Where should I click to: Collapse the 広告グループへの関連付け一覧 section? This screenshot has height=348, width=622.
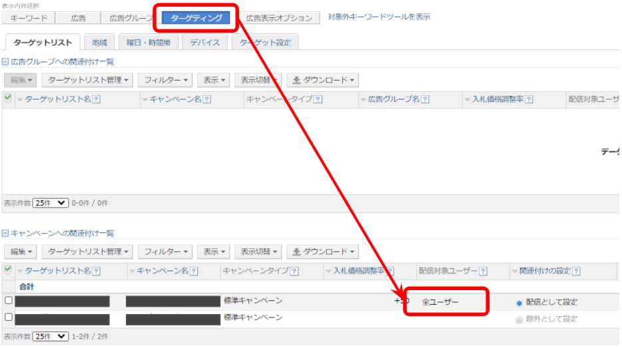pos(6,62)
